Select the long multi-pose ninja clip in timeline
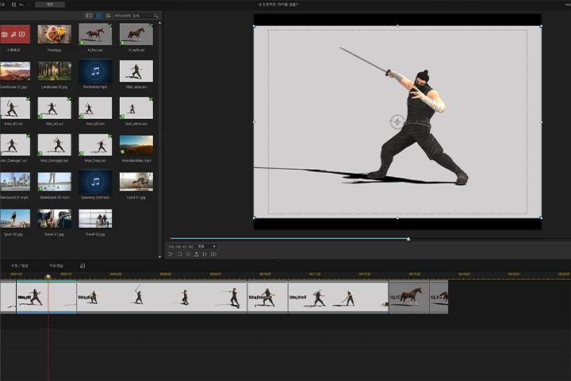 point(162,297)
